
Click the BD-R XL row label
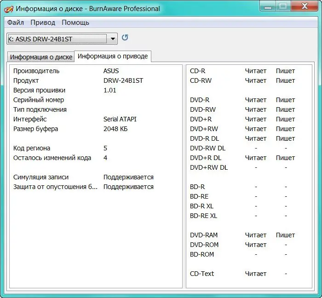pos(201,206)
